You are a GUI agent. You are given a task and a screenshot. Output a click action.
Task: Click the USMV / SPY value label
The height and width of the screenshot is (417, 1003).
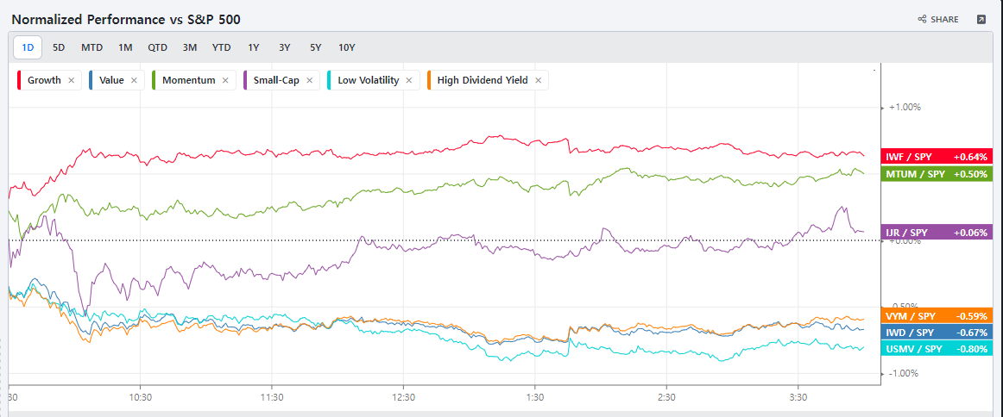pos(936,349)
